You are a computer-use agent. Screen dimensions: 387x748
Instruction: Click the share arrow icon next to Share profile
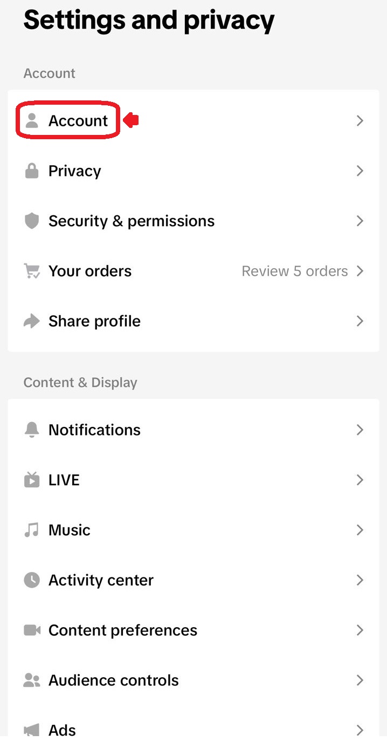click(32, 321)
